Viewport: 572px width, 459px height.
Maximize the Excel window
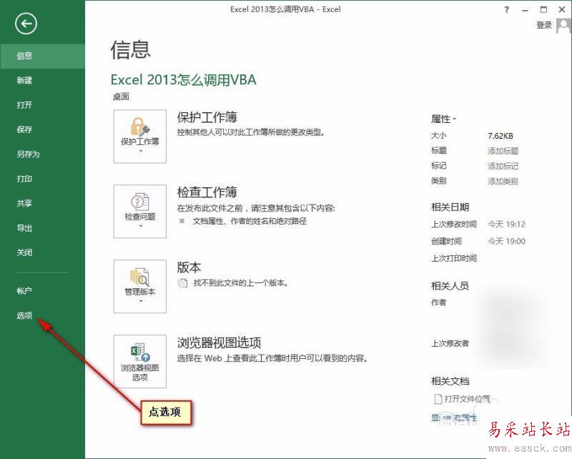(x=543, y=10)
